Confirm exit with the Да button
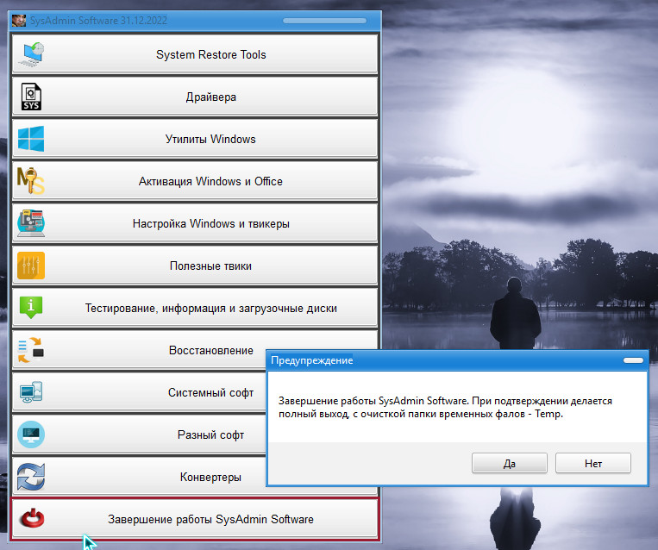 pos(509,463)
